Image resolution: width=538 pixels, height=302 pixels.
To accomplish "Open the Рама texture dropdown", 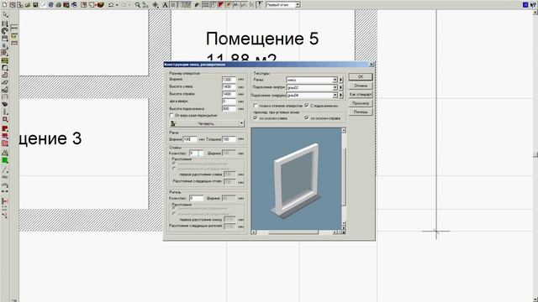I will [335, 80].
